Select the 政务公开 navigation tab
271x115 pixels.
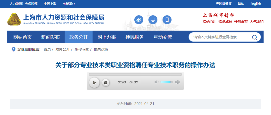[x=79, y=37]
